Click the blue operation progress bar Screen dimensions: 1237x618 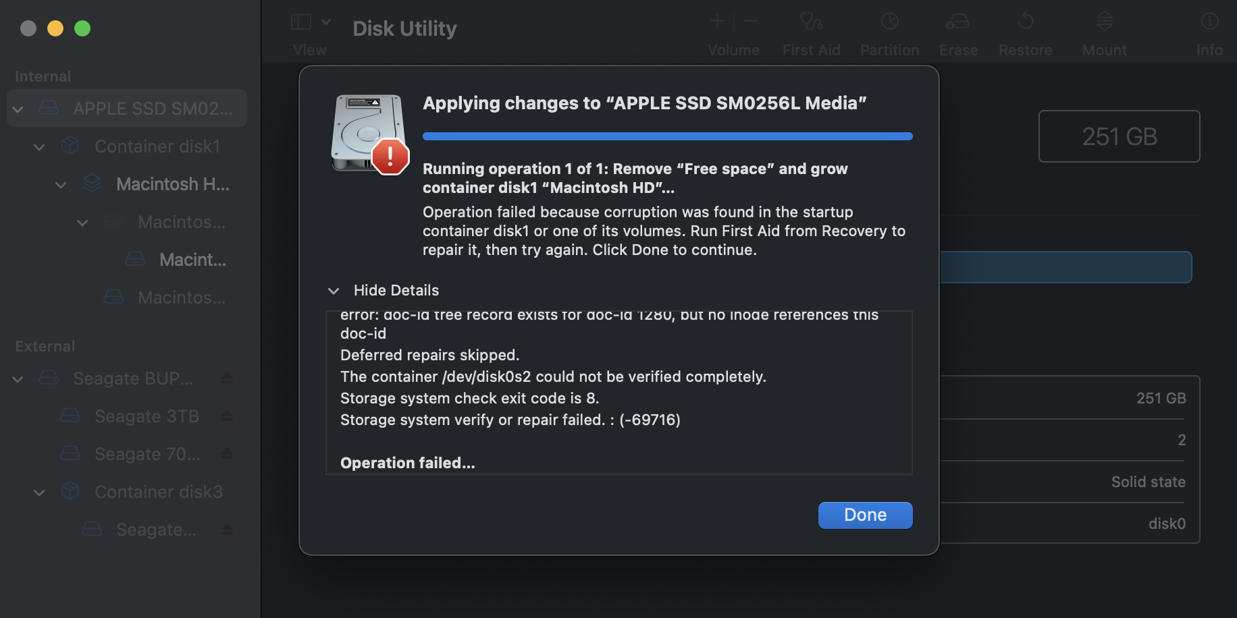point(667,136)
